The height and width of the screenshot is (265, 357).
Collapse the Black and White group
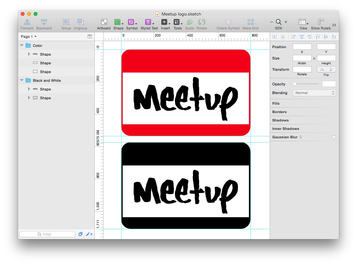click(x=22, y=80)
